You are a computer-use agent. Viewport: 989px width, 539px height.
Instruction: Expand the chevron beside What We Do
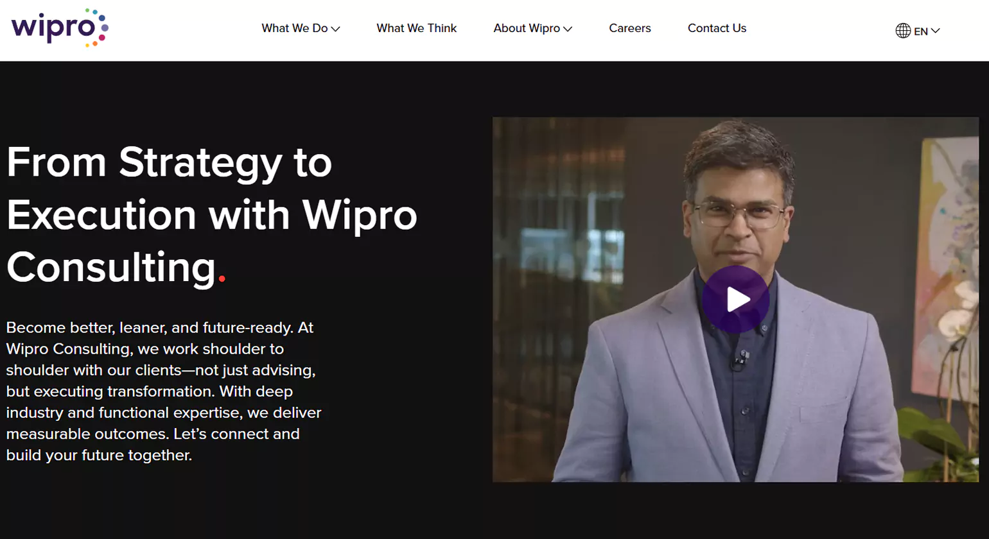point(335,29)
